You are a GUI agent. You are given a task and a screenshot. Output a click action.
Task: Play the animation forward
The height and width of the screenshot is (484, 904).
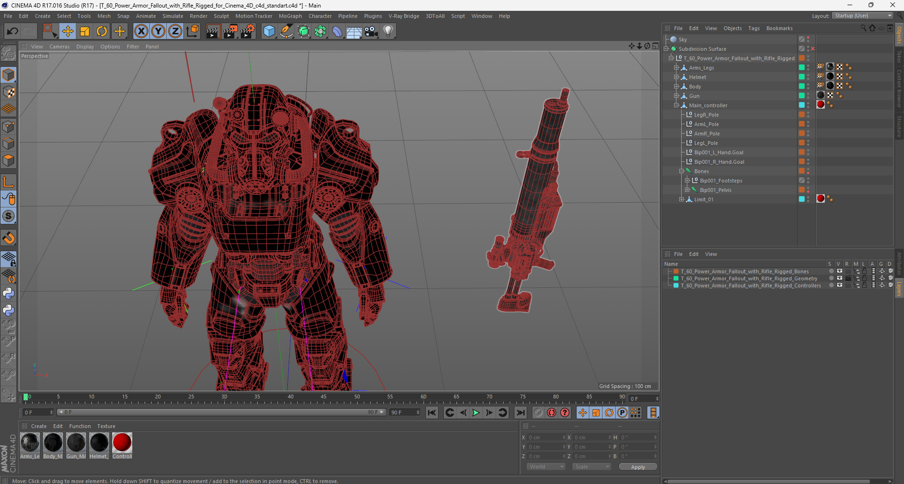[476, 413]
